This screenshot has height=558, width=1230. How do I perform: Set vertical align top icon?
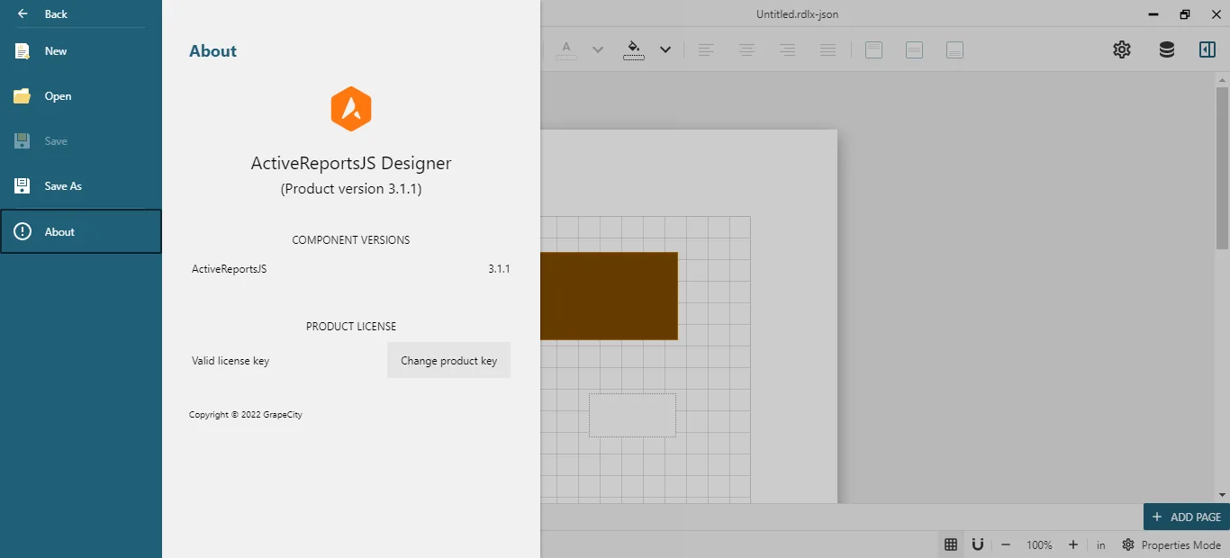click(x=873, y=49)
